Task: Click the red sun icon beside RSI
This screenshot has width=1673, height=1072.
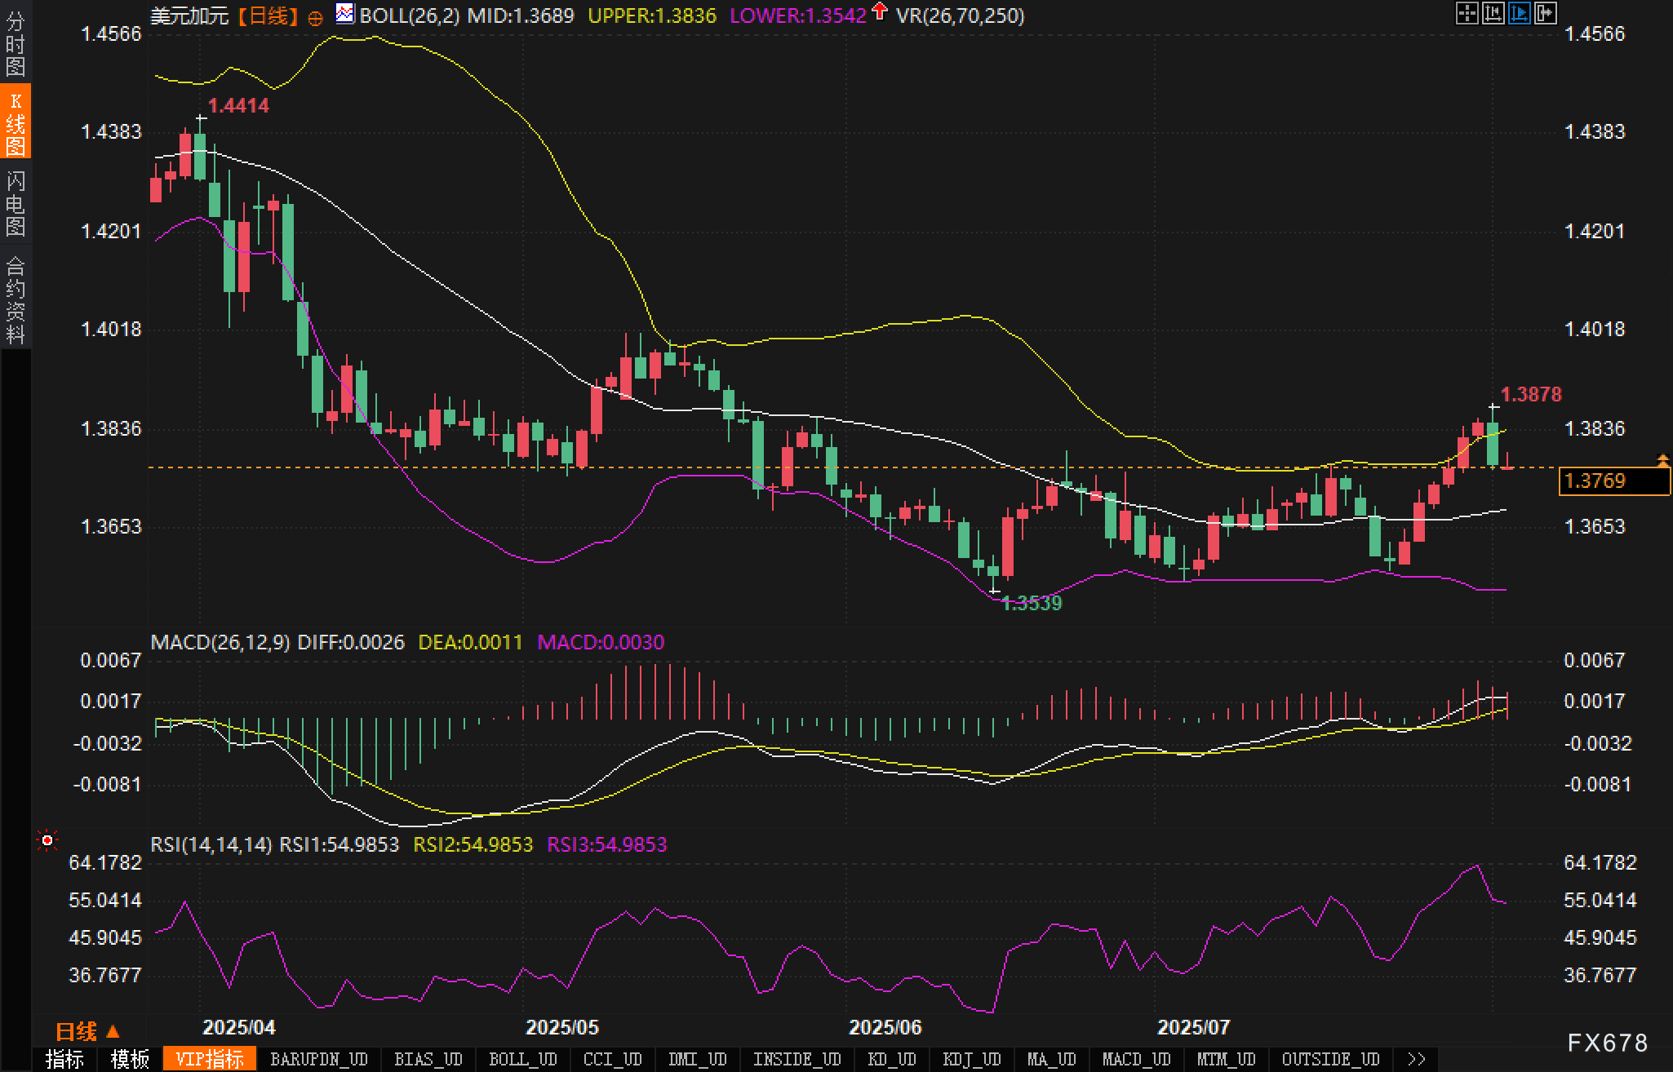Action: pyautogui.click(x=47, y=840)
